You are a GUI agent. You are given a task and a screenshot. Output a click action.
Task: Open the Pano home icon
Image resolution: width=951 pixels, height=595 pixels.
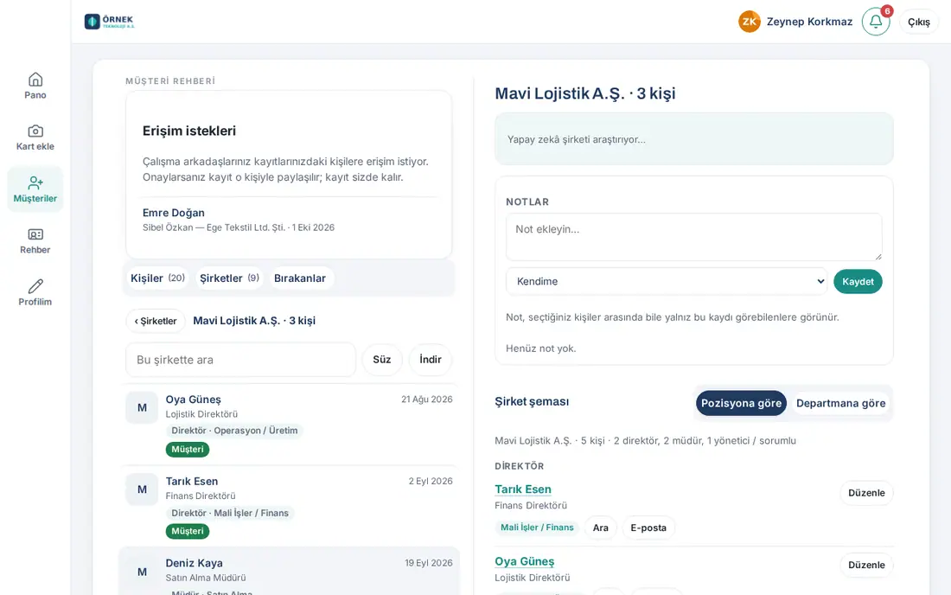(x=35, y=80)
